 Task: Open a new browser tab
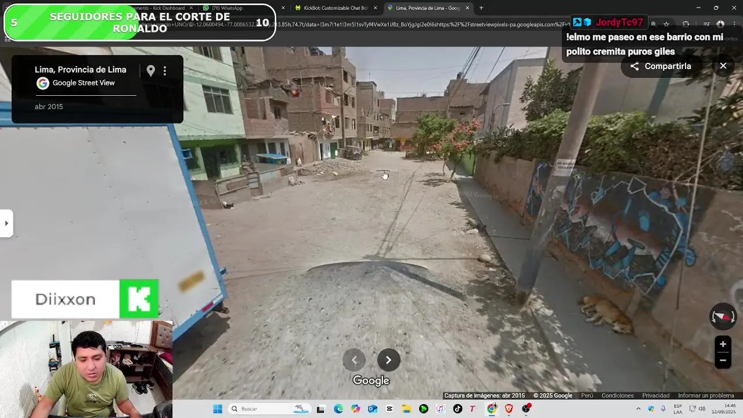click(481, 8)
